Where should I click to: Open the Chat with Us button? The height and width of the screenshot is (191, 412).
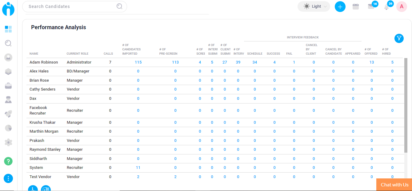(x=394, y=185)
